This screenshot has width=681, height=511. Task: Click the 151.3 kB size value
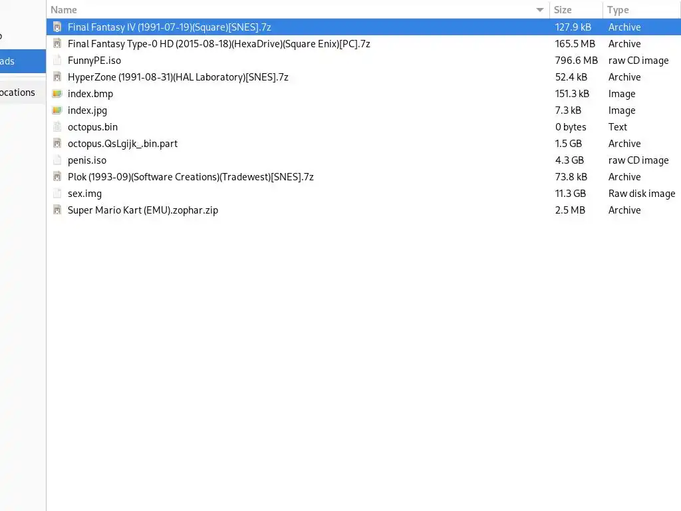click(572, 93)
